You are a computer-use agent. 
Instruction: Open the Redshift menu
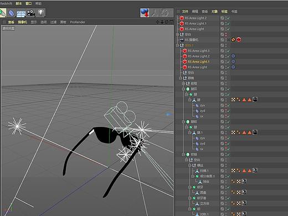point(6,3)
